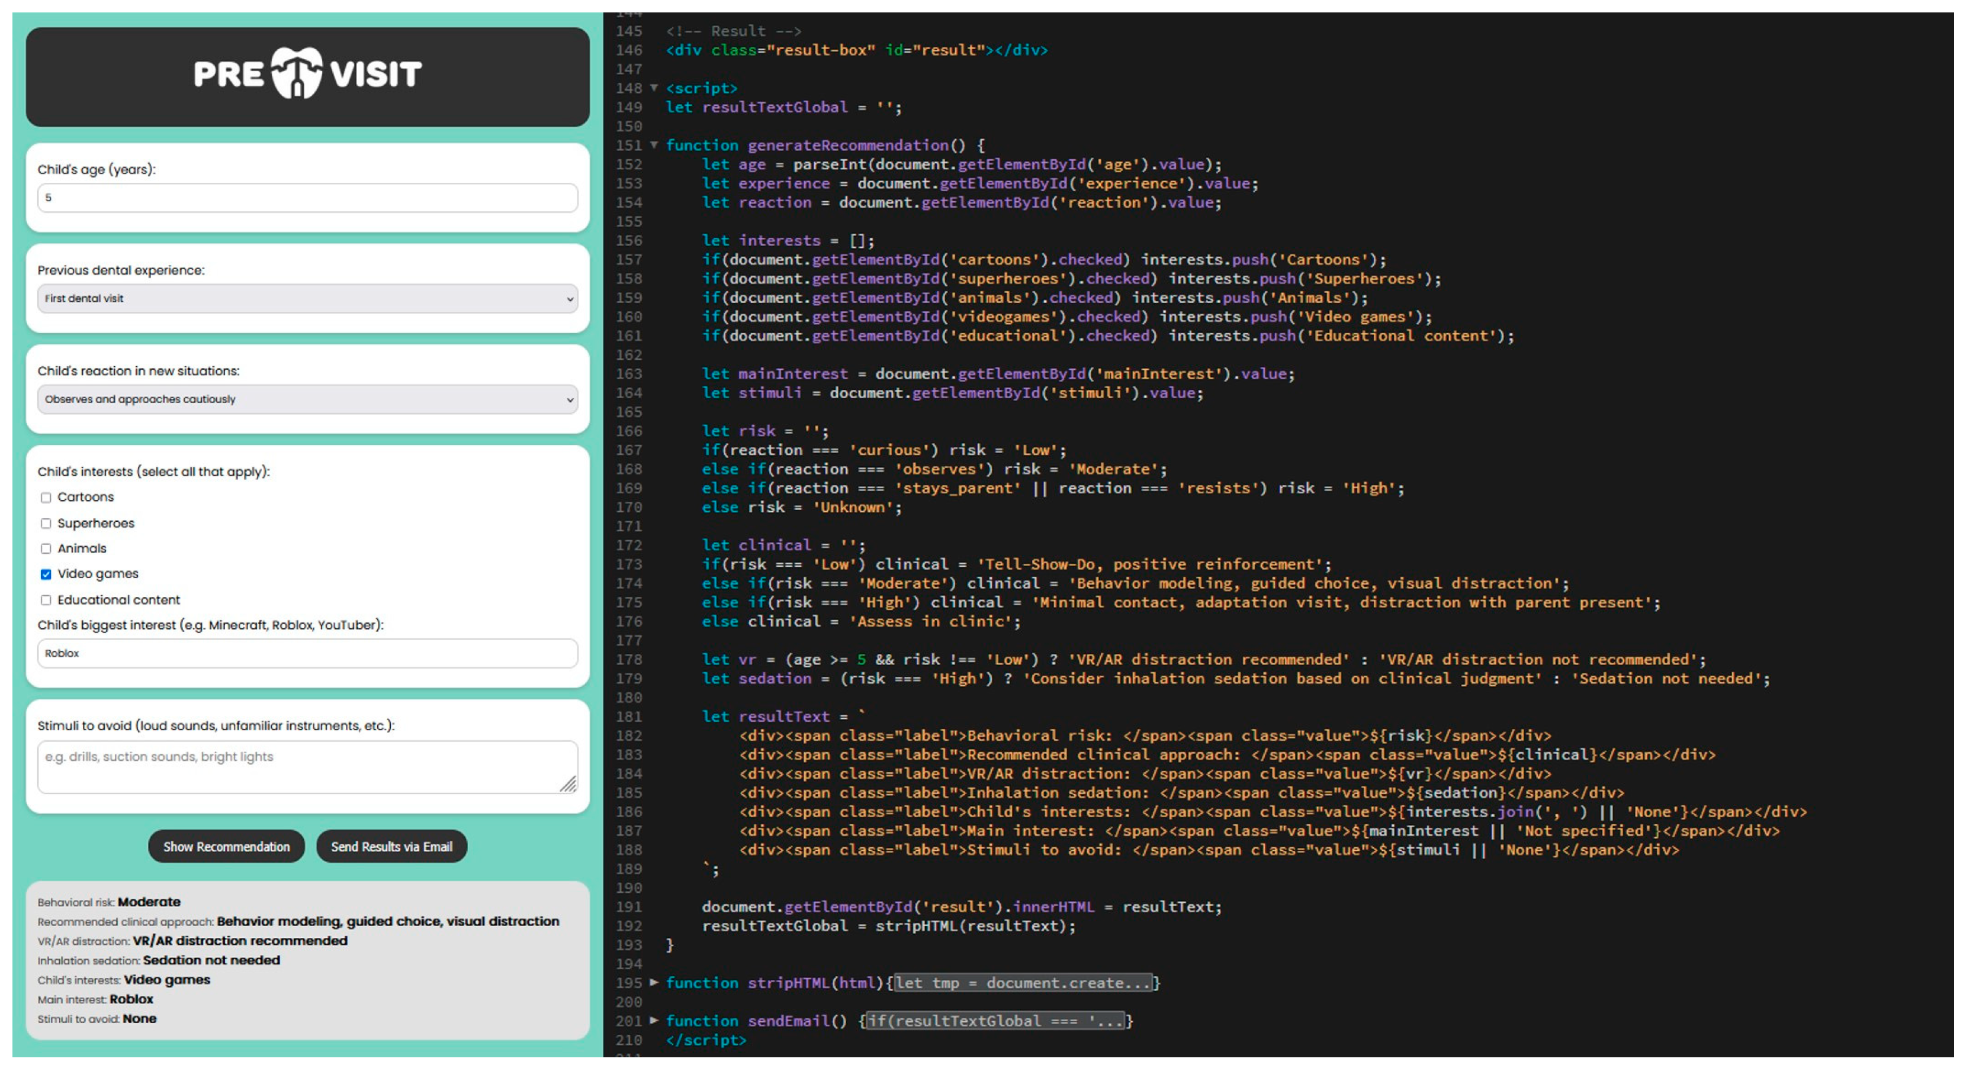Click the Show Recommendation button
This screenshot has height=1065, width=1963.
click(226, 847)
